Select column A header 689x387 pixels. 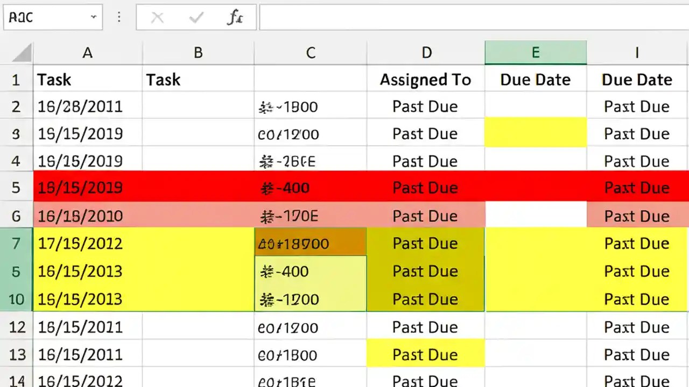(87, 52)
